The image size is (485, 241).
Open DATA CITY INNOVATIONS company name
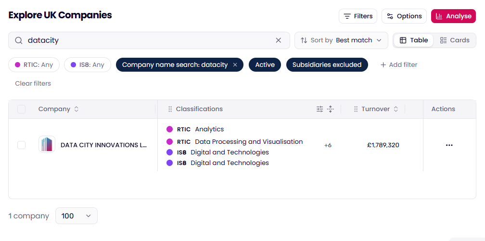(103, 145)
